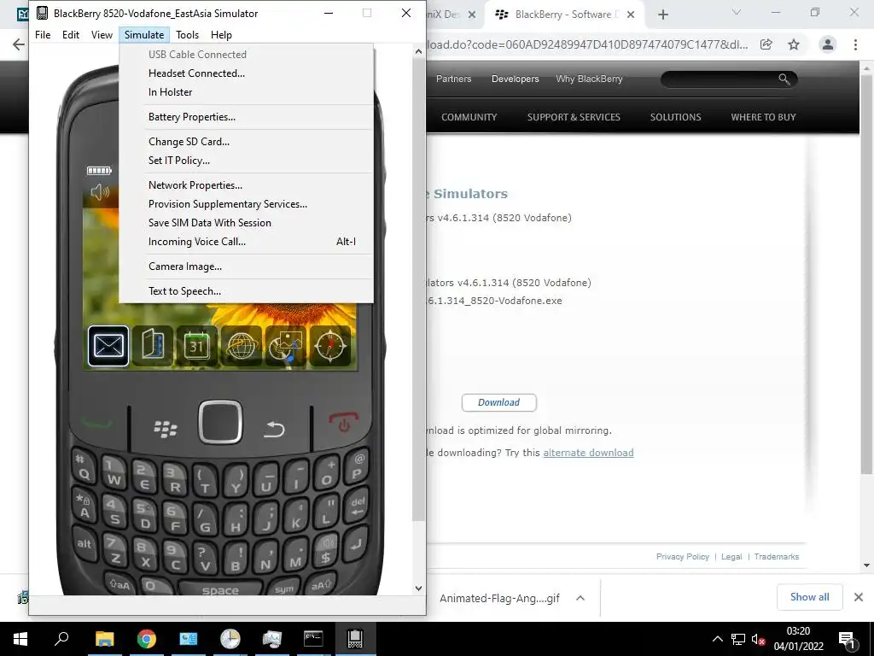Open the Chrome three-dot menu
Image resolution: width=874 pixels, height=656 pixels.
[x=855, y=44]
